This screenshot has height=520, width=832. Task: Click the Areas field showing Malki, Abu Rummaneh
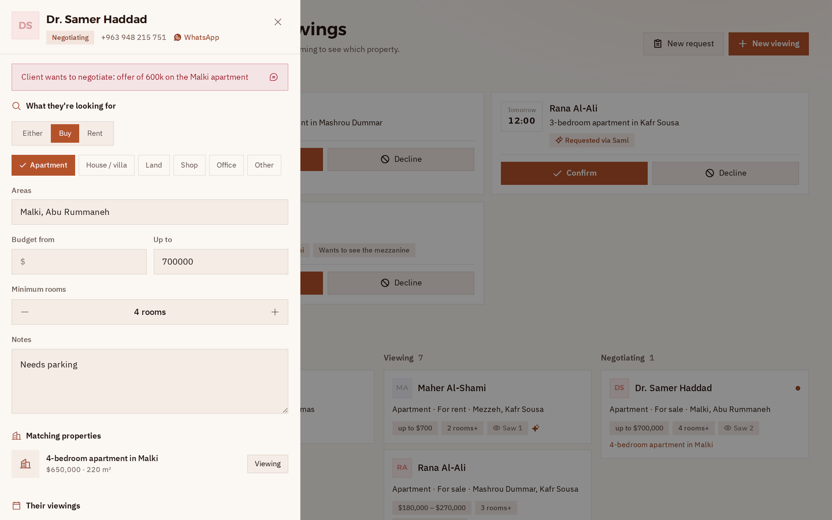(x=150, y=212)
